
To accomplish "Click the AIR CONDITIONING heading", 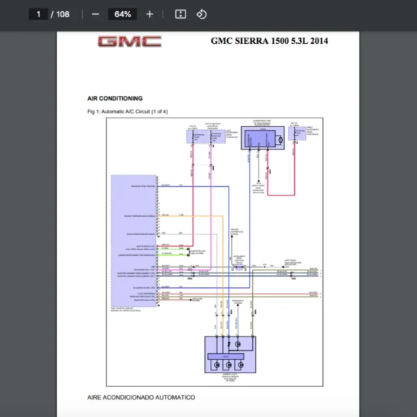I will (115, 99).
